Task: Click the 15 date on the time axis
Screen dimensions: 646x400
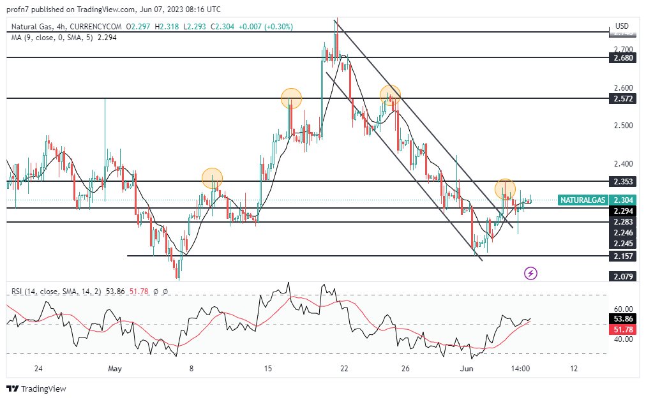Action: point(268,369)
